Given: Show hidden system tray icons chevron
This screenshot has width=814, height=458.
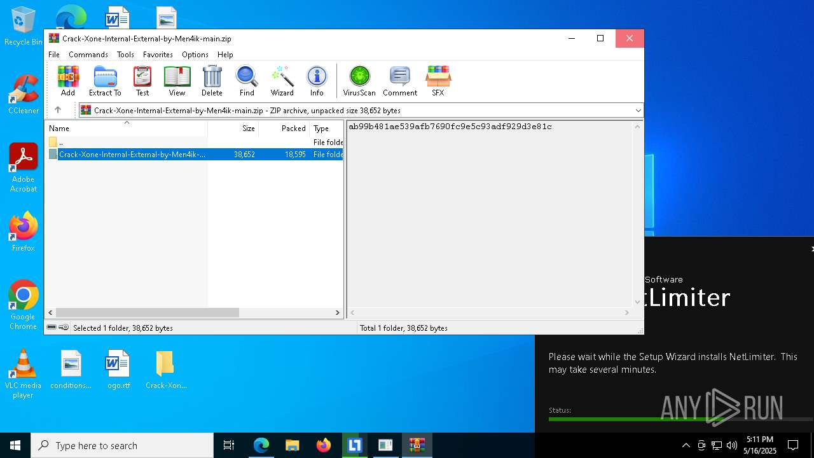Looking at the screenshot, I should coord(686,445).
